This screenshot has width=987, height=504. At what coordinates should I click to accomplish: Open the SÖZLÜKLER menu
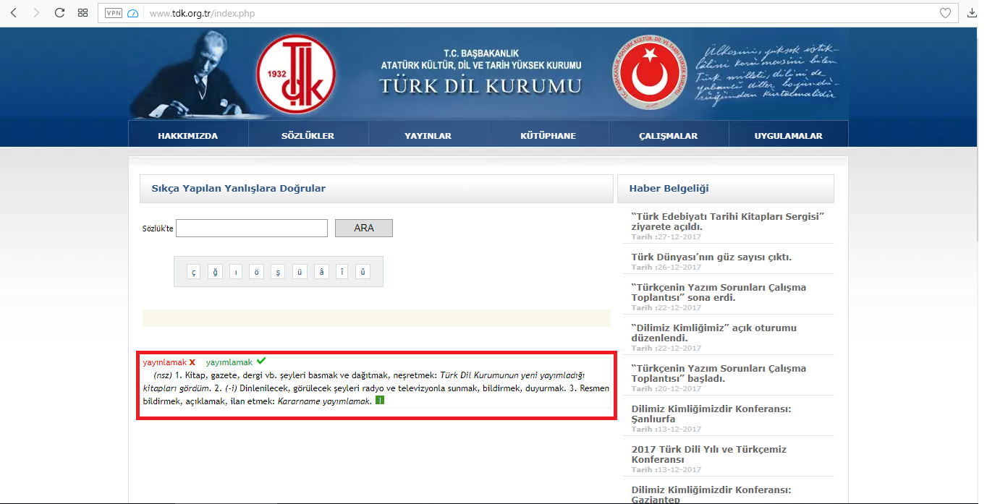(x=308, y=135)
